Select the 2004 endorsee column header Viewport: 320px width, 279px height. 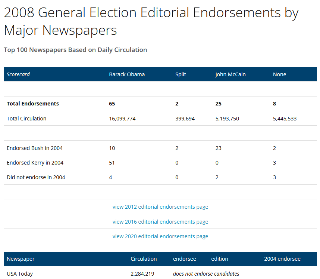[282, 259]
